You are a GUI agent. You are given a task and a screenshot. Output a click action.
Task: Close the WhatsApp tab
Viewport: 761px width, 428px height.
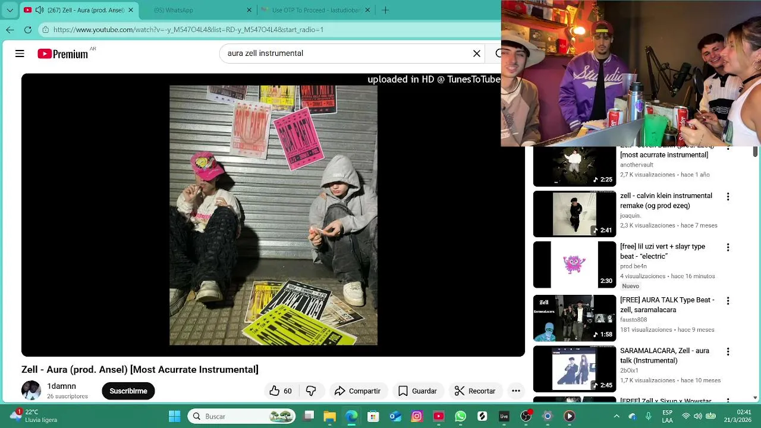(249, 10)
